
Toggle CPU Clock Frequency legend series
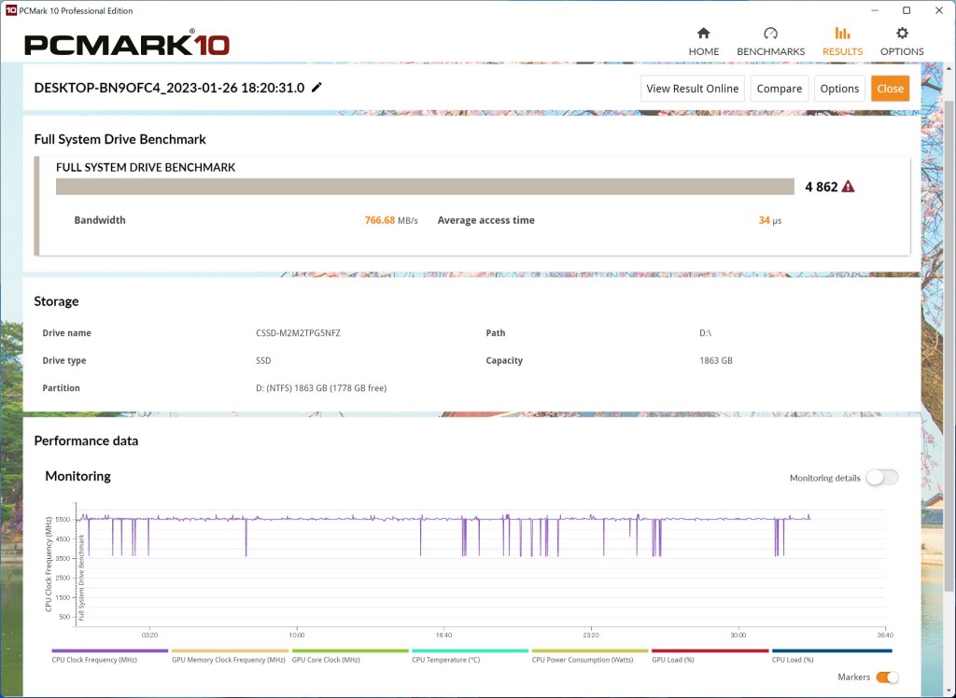(110, 656)
